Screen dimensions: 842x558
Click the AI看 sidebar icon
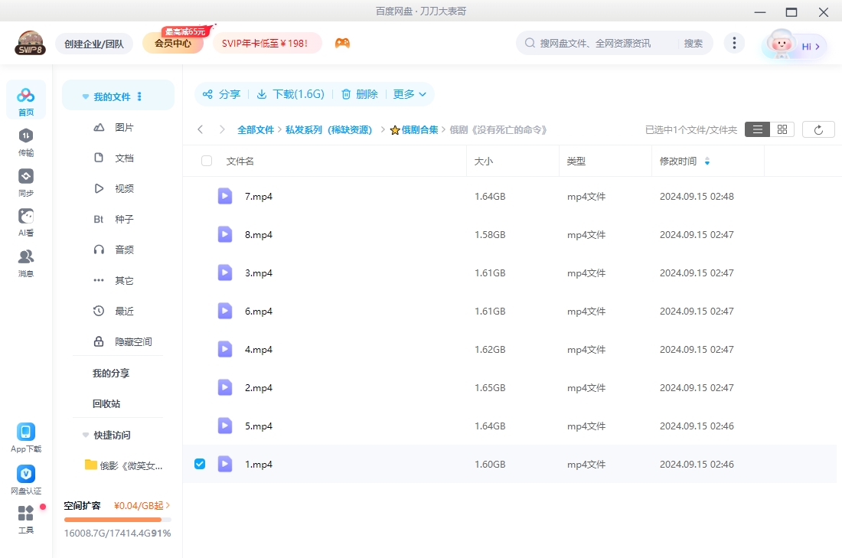click(26, 217)
